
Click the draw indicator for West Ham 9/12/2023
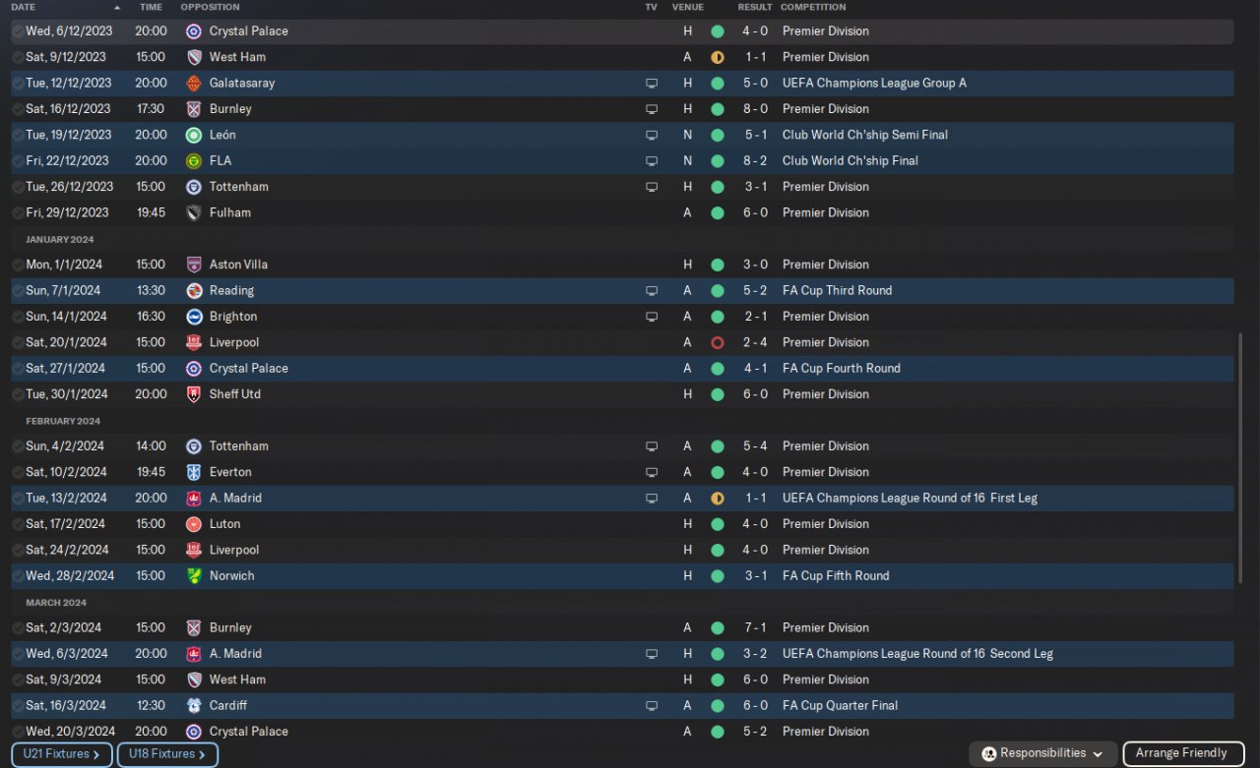pos(717,57)
